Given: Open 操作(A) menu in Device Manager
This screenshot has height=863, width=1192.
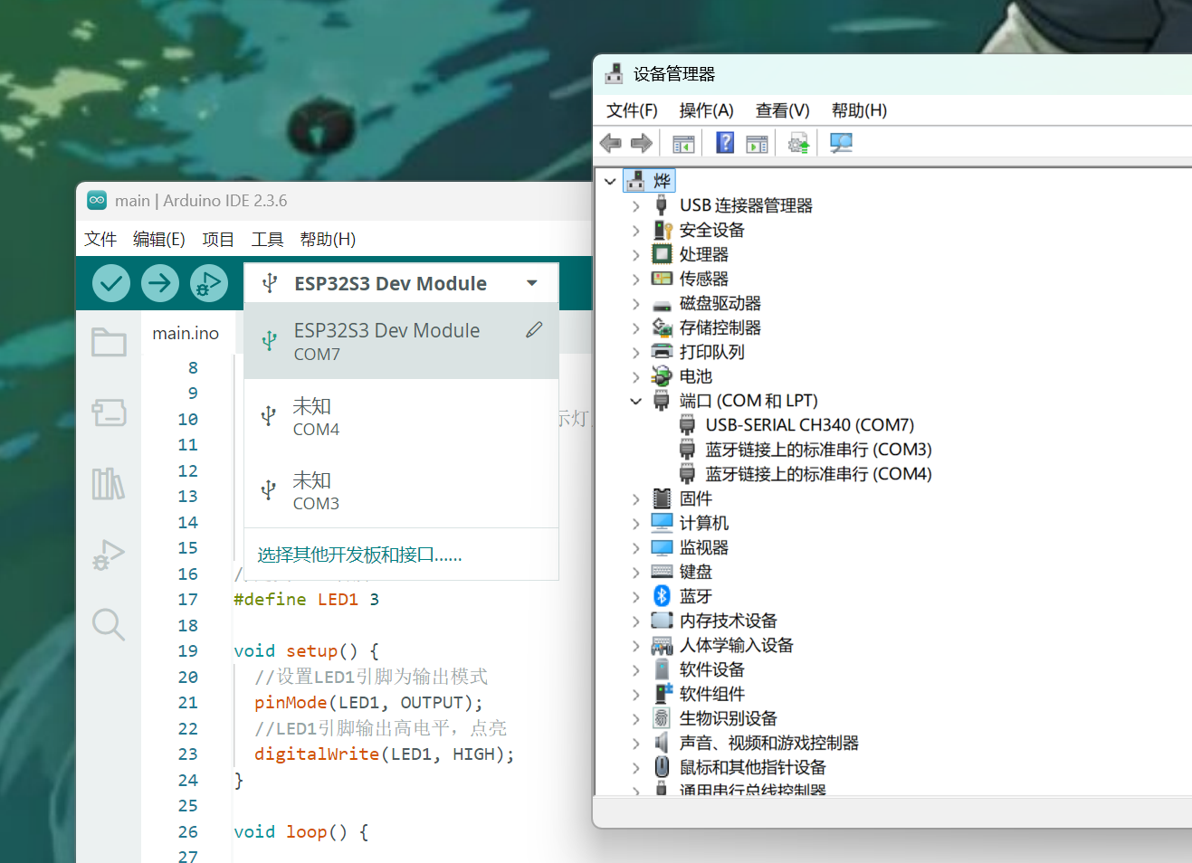Looking at the screenshot, I should 706,110.
